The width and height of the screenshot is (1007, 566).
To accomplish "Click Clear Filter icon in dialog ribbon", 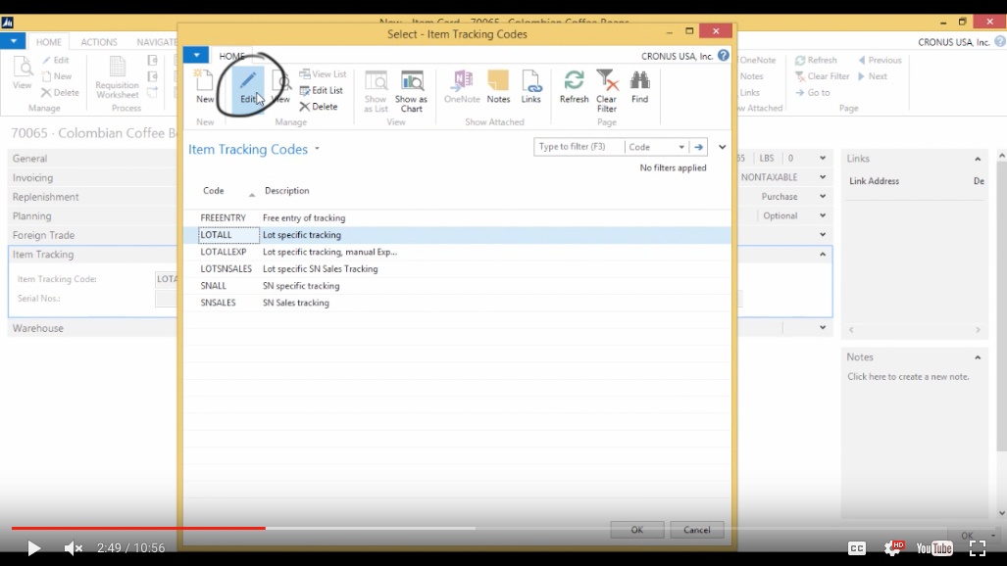I will (607, 91).
